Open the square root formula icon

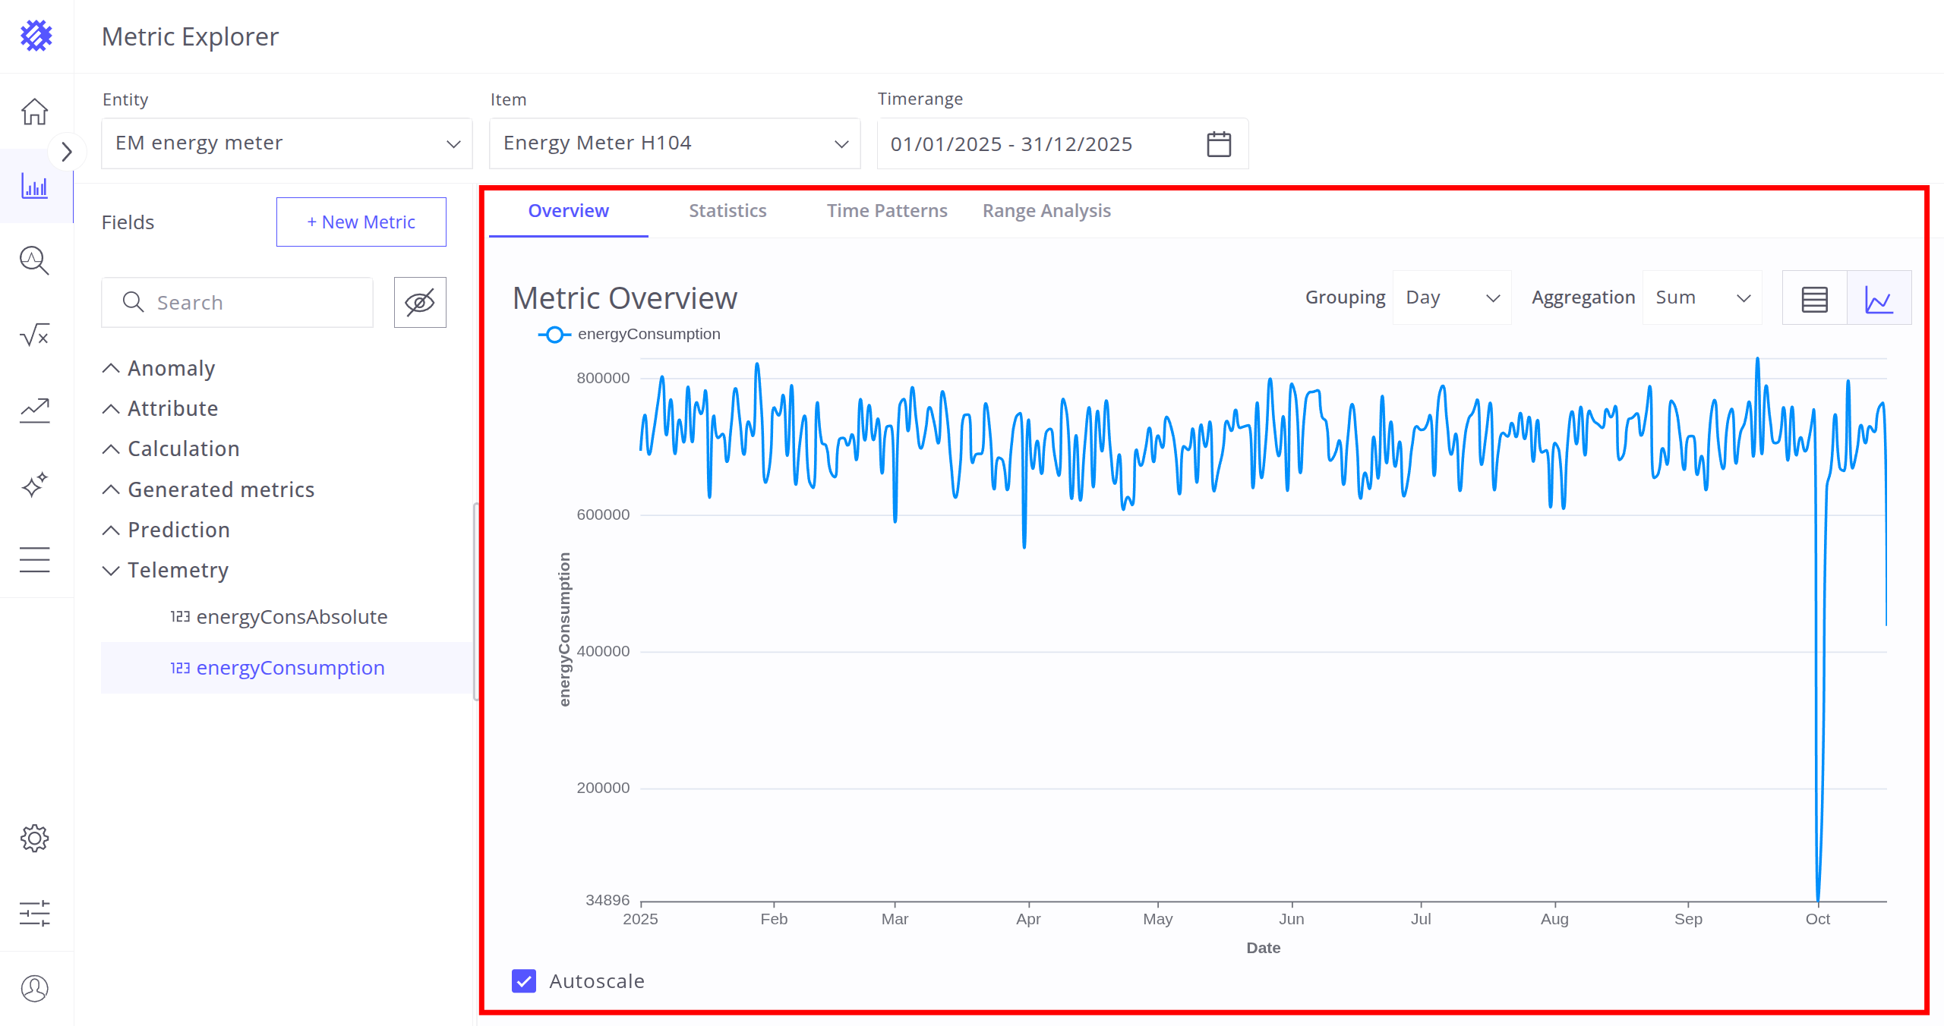35,335
